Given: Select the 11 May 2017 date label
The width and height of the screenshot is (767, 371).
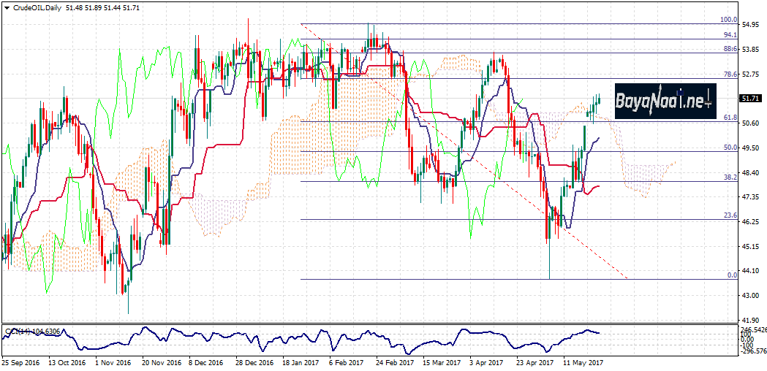Looking at the screenshot, I should click(583, 362).
